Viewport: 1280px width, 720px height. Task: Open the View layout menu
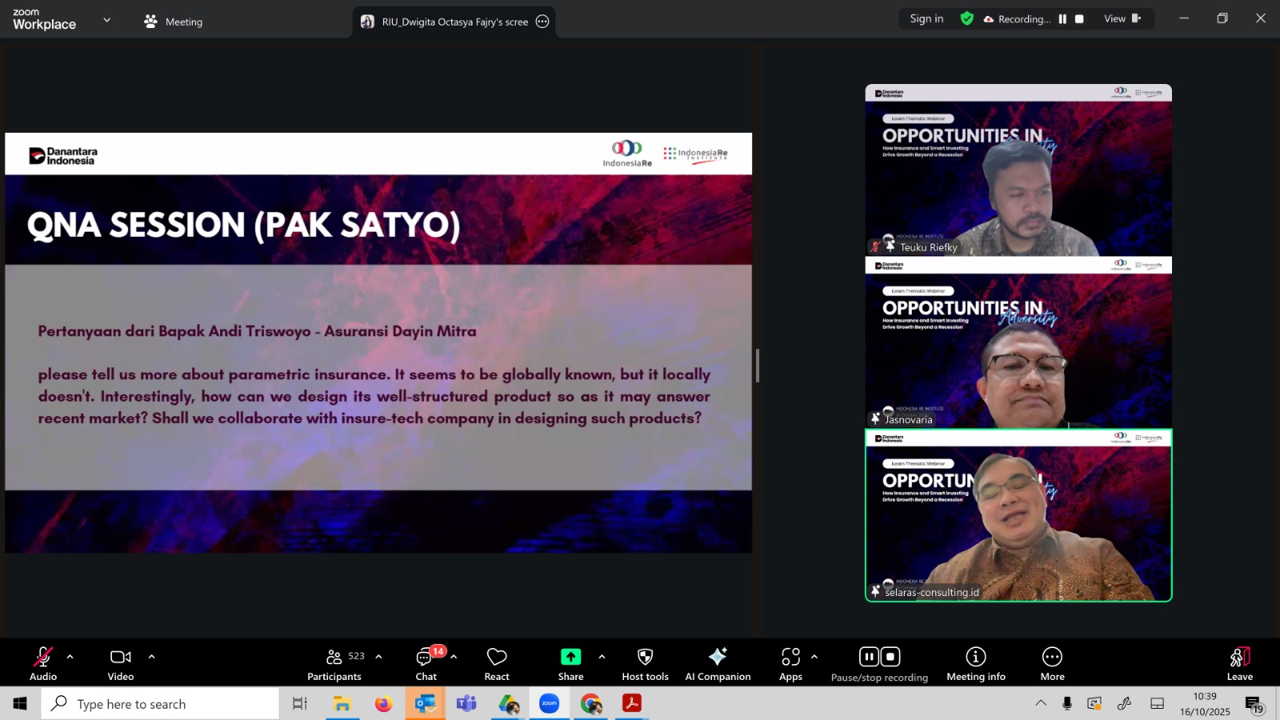(1122, 19)
